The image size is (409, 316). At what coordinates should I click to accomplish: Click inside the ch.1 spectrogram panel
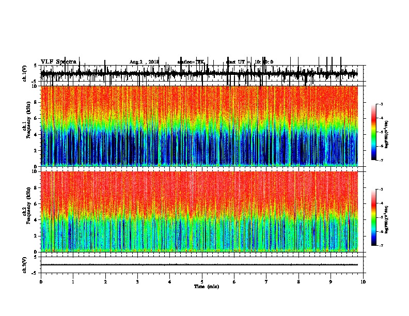(199, 126)
